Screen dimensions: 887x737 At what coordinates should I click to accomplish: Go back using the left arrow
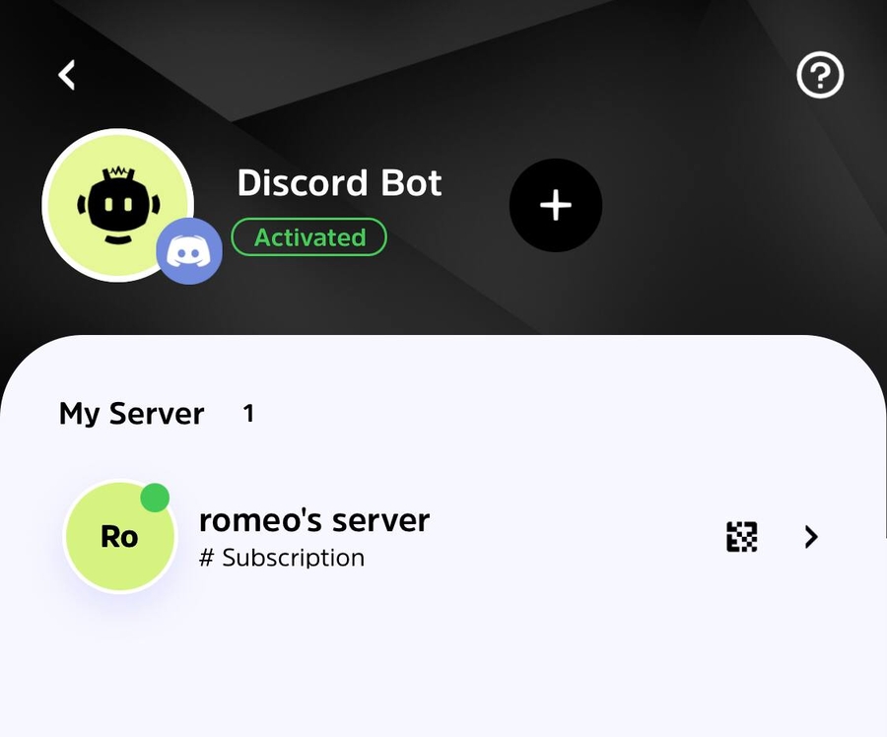point(67,75)
